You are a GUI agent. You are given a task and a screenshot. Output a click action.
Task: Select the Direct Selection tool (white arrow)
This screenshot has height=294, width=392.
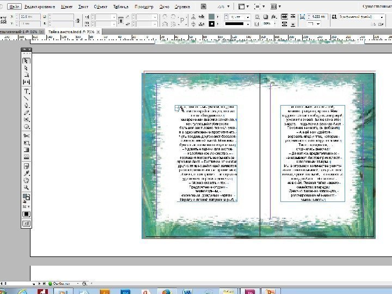click(x=26, y=68)
